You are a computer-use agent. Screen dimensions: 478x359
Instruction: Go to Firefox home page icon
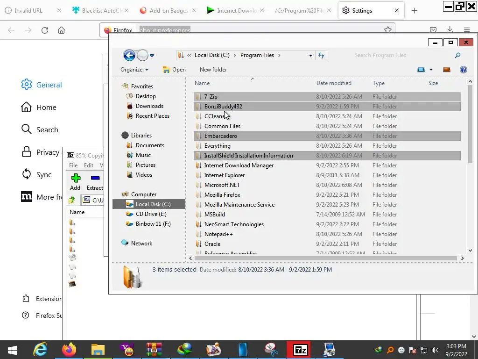click(x=61, y=30)
